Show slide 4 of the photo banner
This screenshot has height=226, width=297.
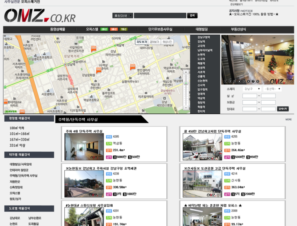coord(239,81)
